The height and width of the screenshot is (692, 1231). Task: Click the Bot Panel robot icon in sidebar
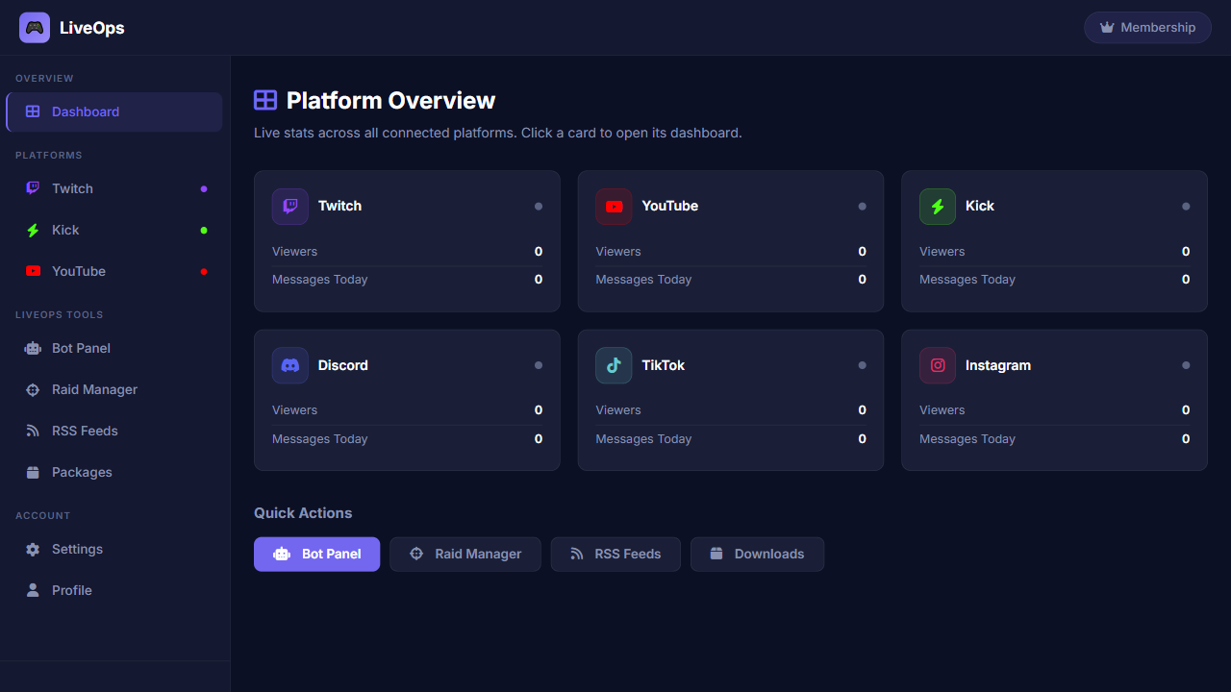click(33, 348)
